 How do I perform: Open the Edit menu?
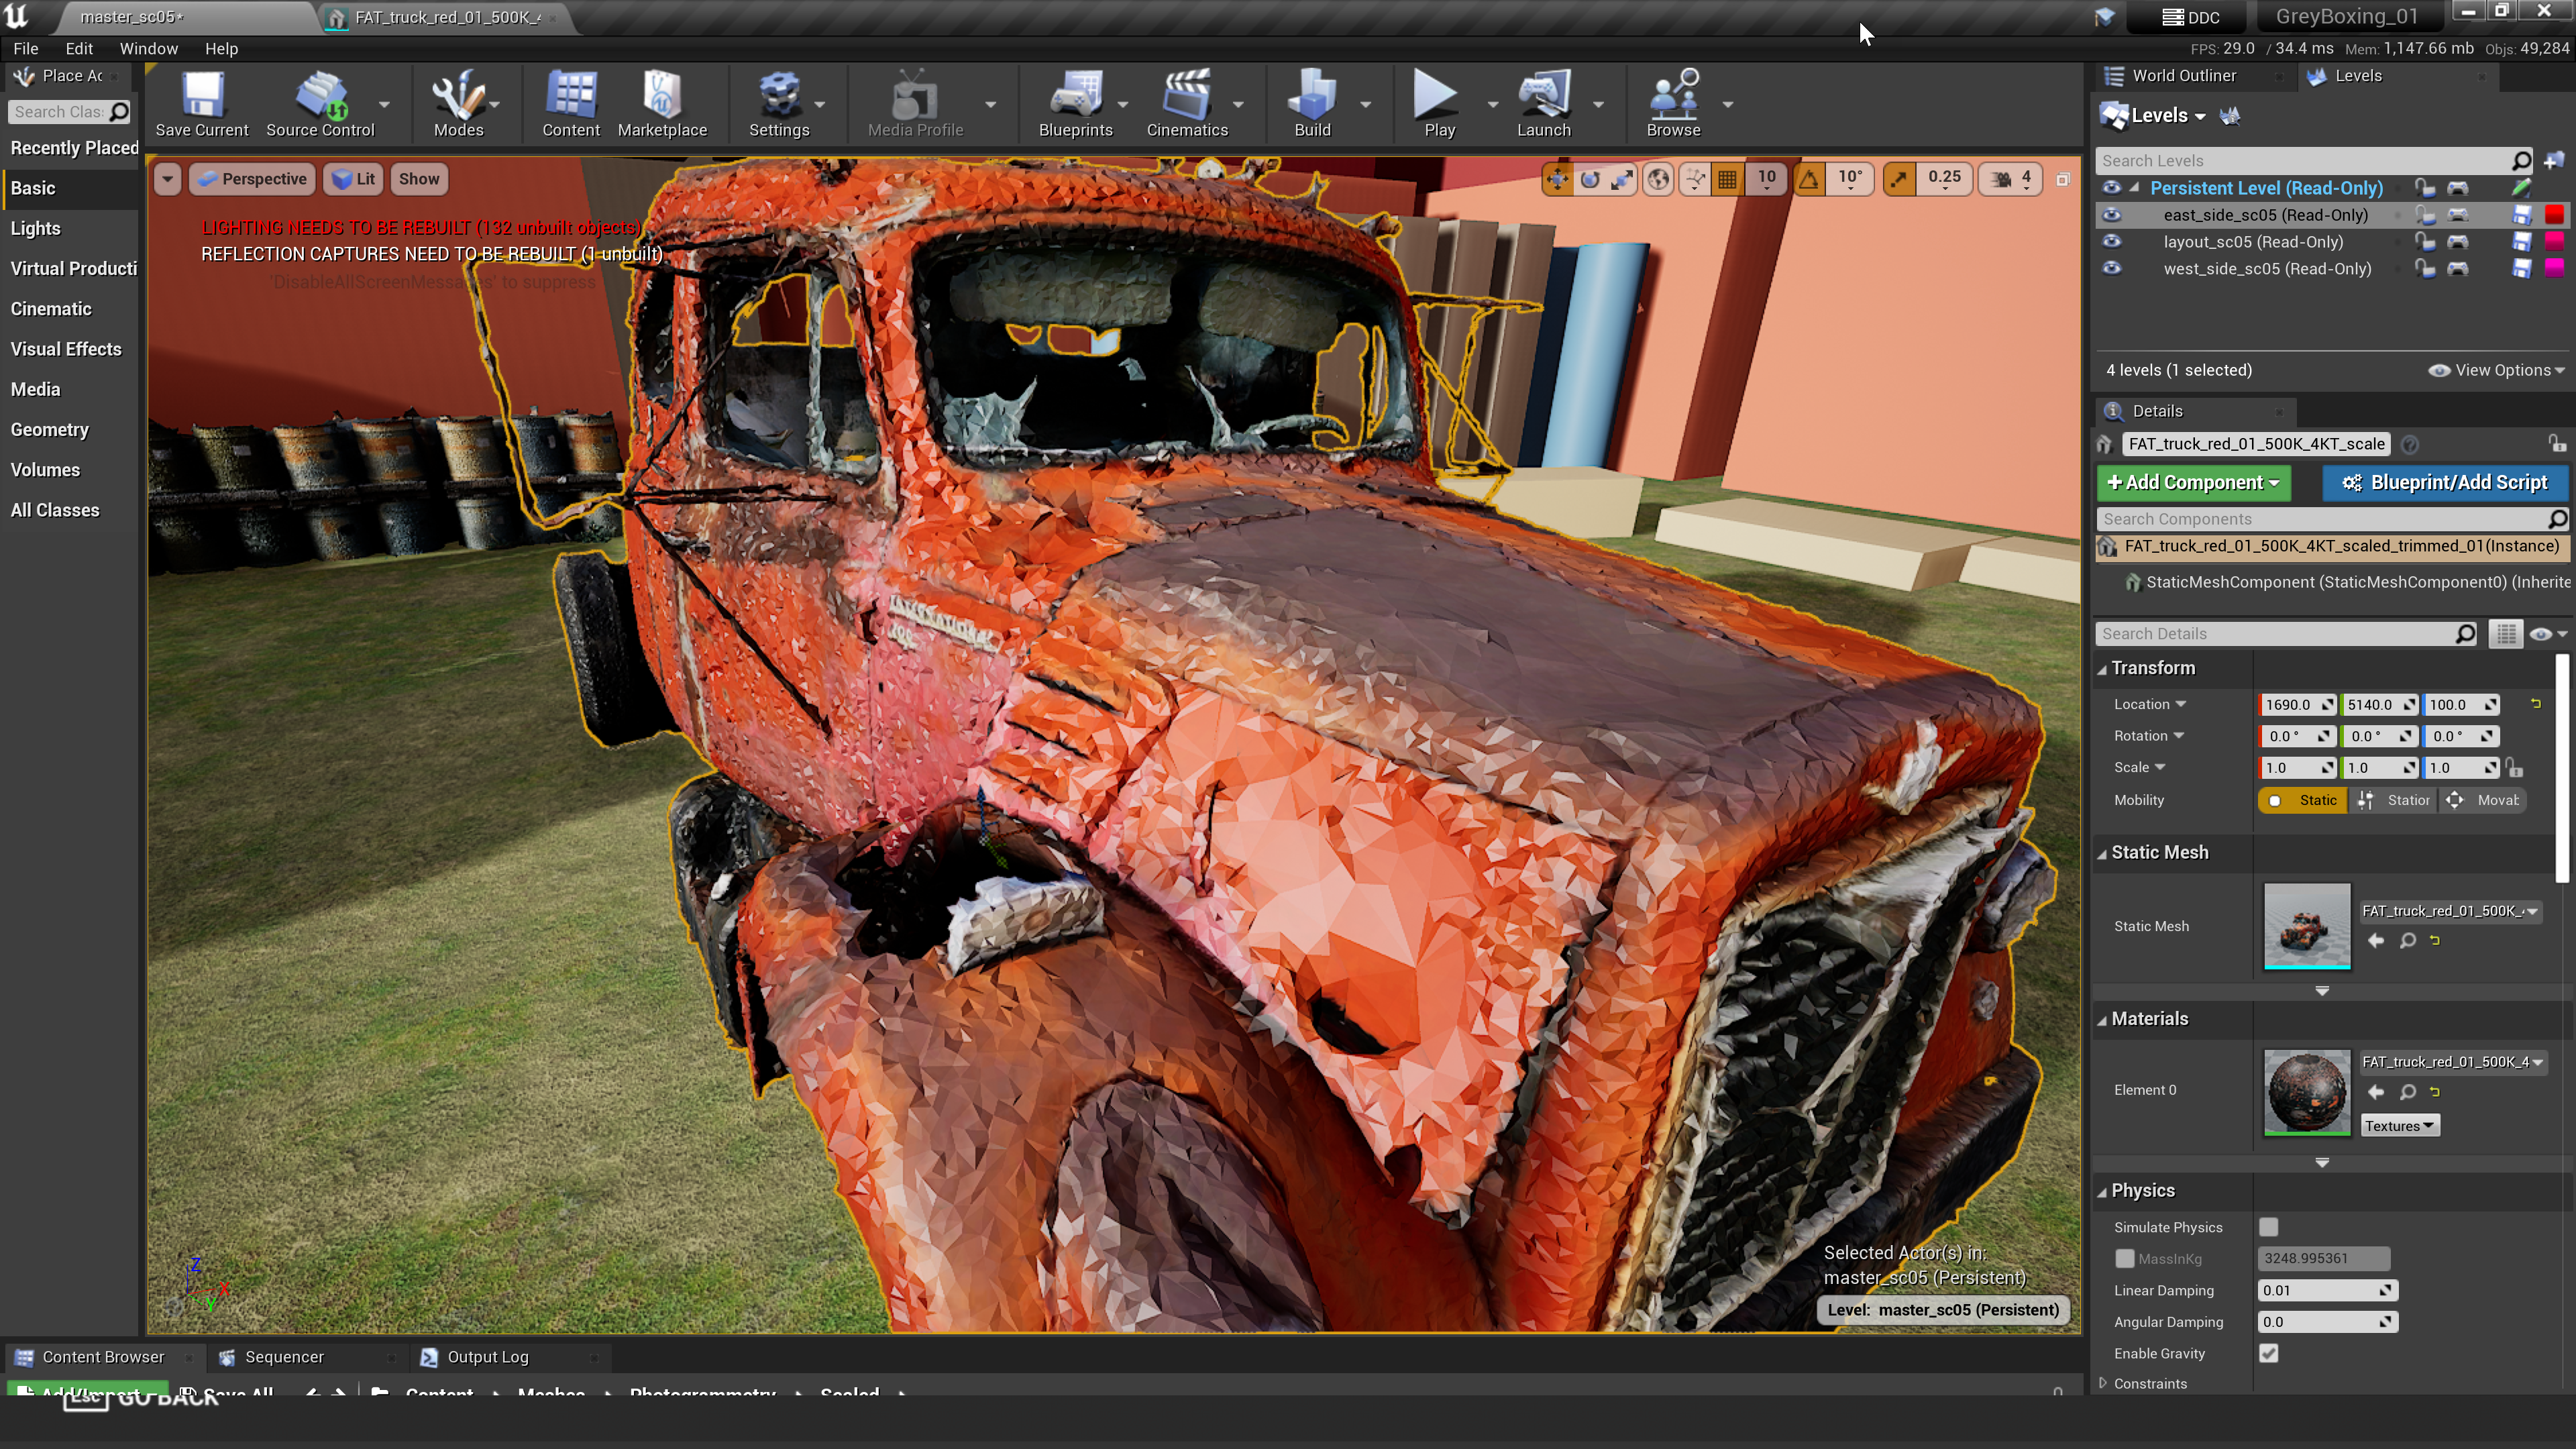click(79, 48)
